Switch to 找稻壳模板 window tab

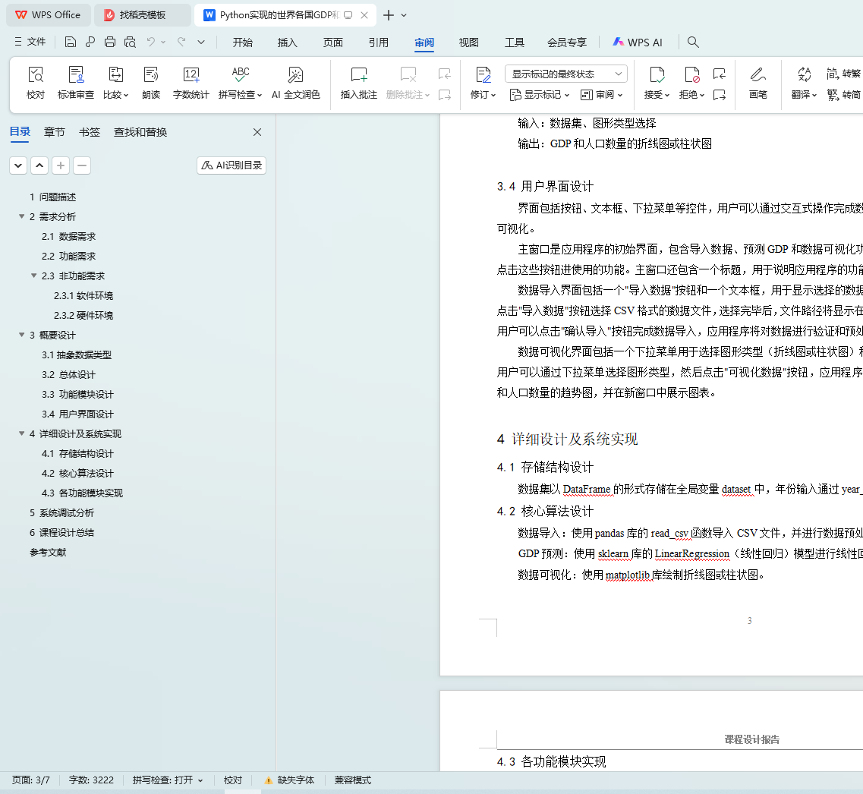(x=142, y=15)
